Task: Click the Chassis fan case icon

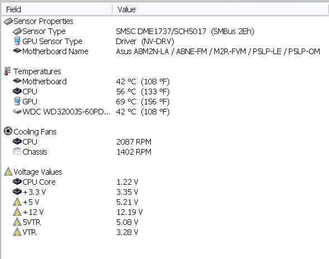Action: coord(17,151)
